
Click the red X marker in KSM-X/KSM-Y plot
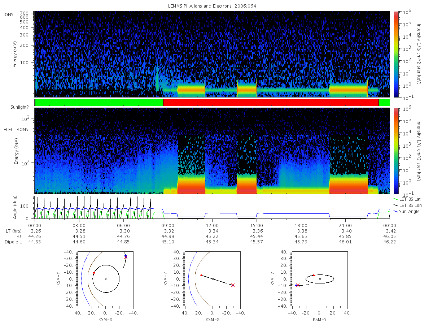pyautogui.click(x=126, y=257)
